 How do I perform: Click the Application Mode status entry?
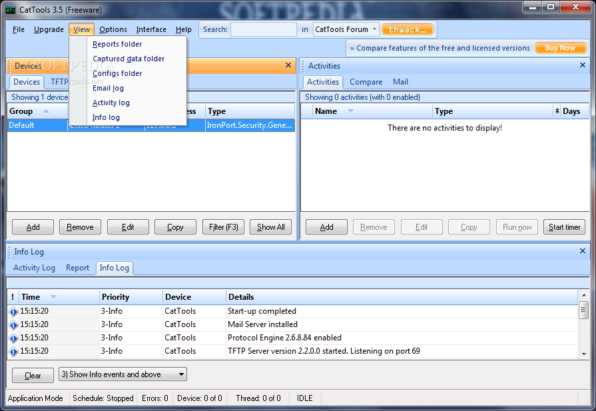pos(35,398)
